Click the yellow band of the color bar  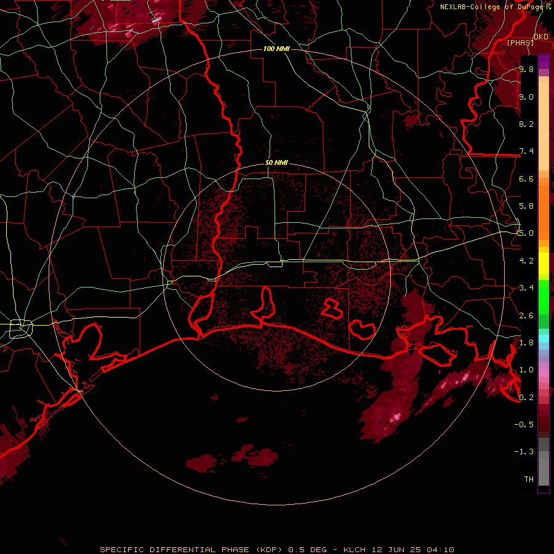coord(544,263)
